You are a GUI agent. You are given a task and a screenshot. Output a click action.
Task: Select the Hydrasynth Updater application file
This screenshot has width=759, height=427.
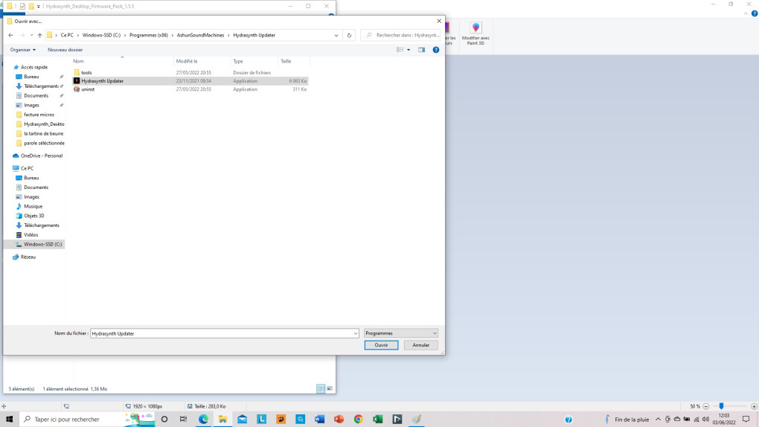tap(190, 81)
